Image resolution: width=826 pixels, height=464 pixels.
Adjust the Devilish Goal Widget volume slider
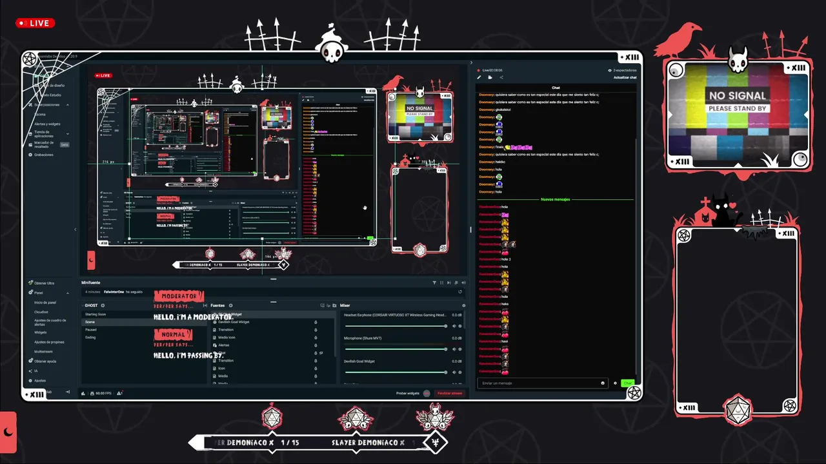[395, 372]
